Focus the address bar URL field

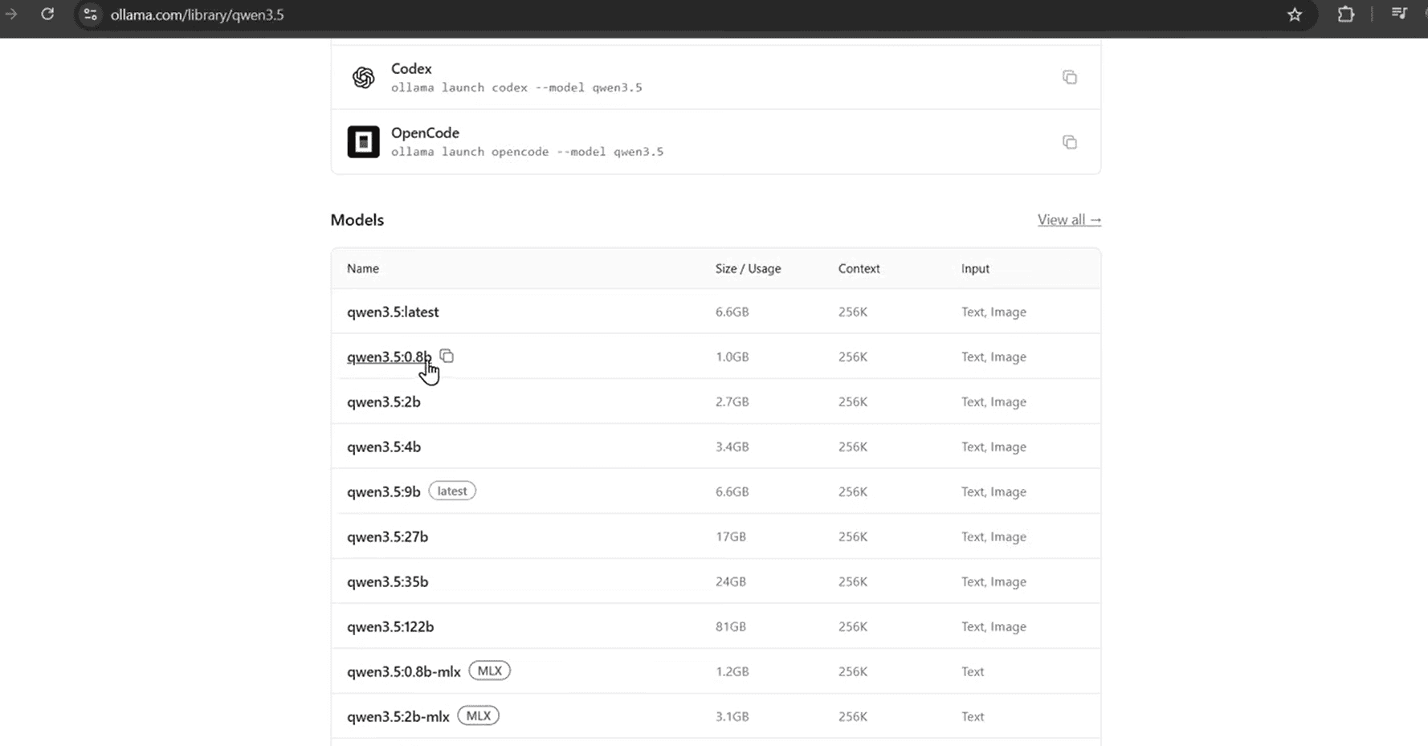(x=197, y=14)
